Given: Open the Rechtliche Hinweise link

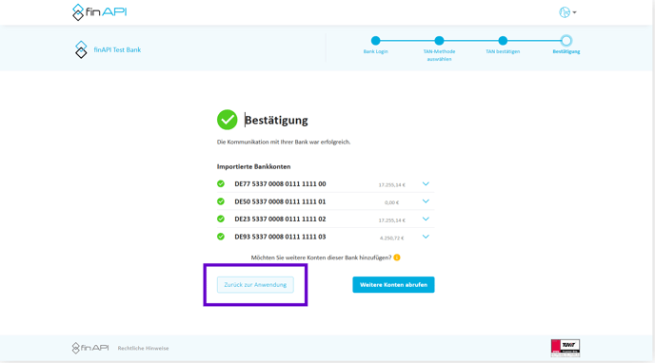Looking at the screenshot, I should click(x=143, y=349).
